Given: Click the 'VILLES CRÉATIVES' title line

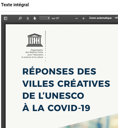Looking at the screenshot, I should (x=66, y=84).
